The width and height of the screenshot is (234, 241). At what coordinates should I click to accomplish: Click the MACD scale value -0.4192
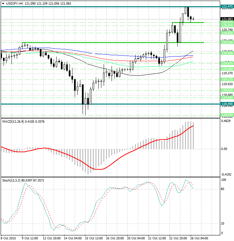click(x=226, y=175)
